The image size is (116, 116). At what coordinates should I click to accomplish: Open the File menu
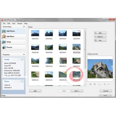pos(4,23)
